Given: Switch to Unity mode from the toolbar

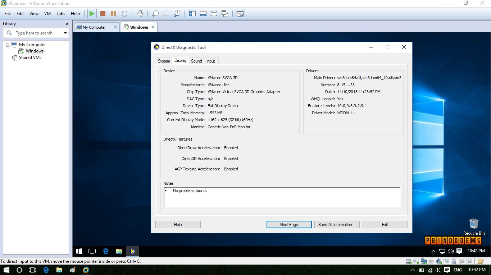Looking at the screenshot, I should pyautogui.click(x=225, y=14).
